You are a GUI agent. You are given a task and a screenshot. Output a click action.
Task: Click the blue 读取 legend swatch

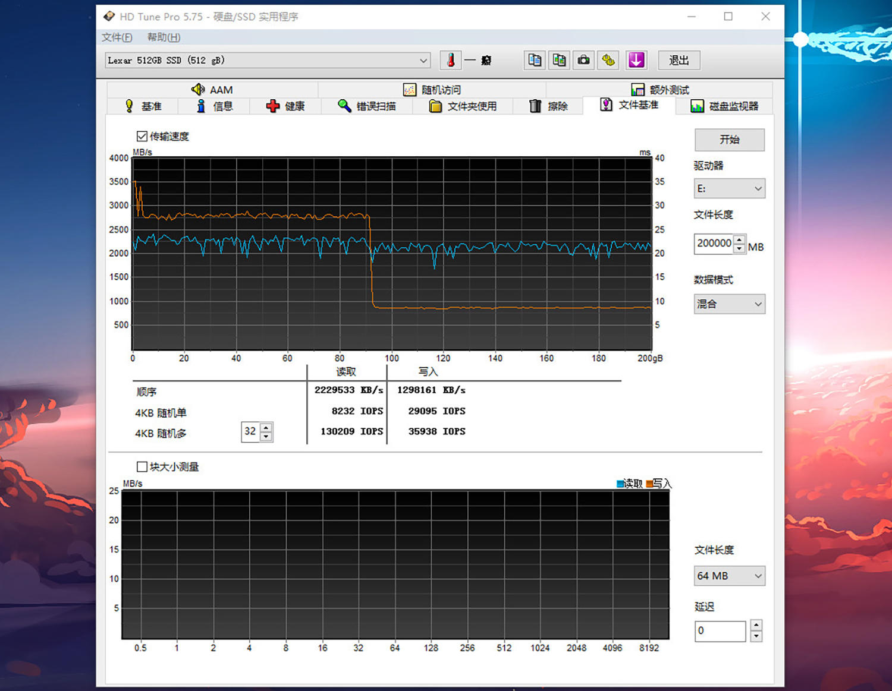click(620, 484)
